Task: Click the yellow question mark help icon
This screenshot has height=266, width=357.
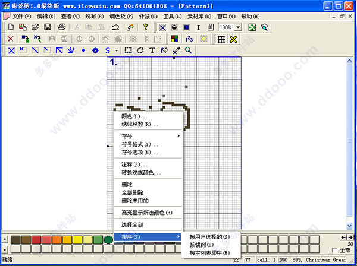Action: 146,27
